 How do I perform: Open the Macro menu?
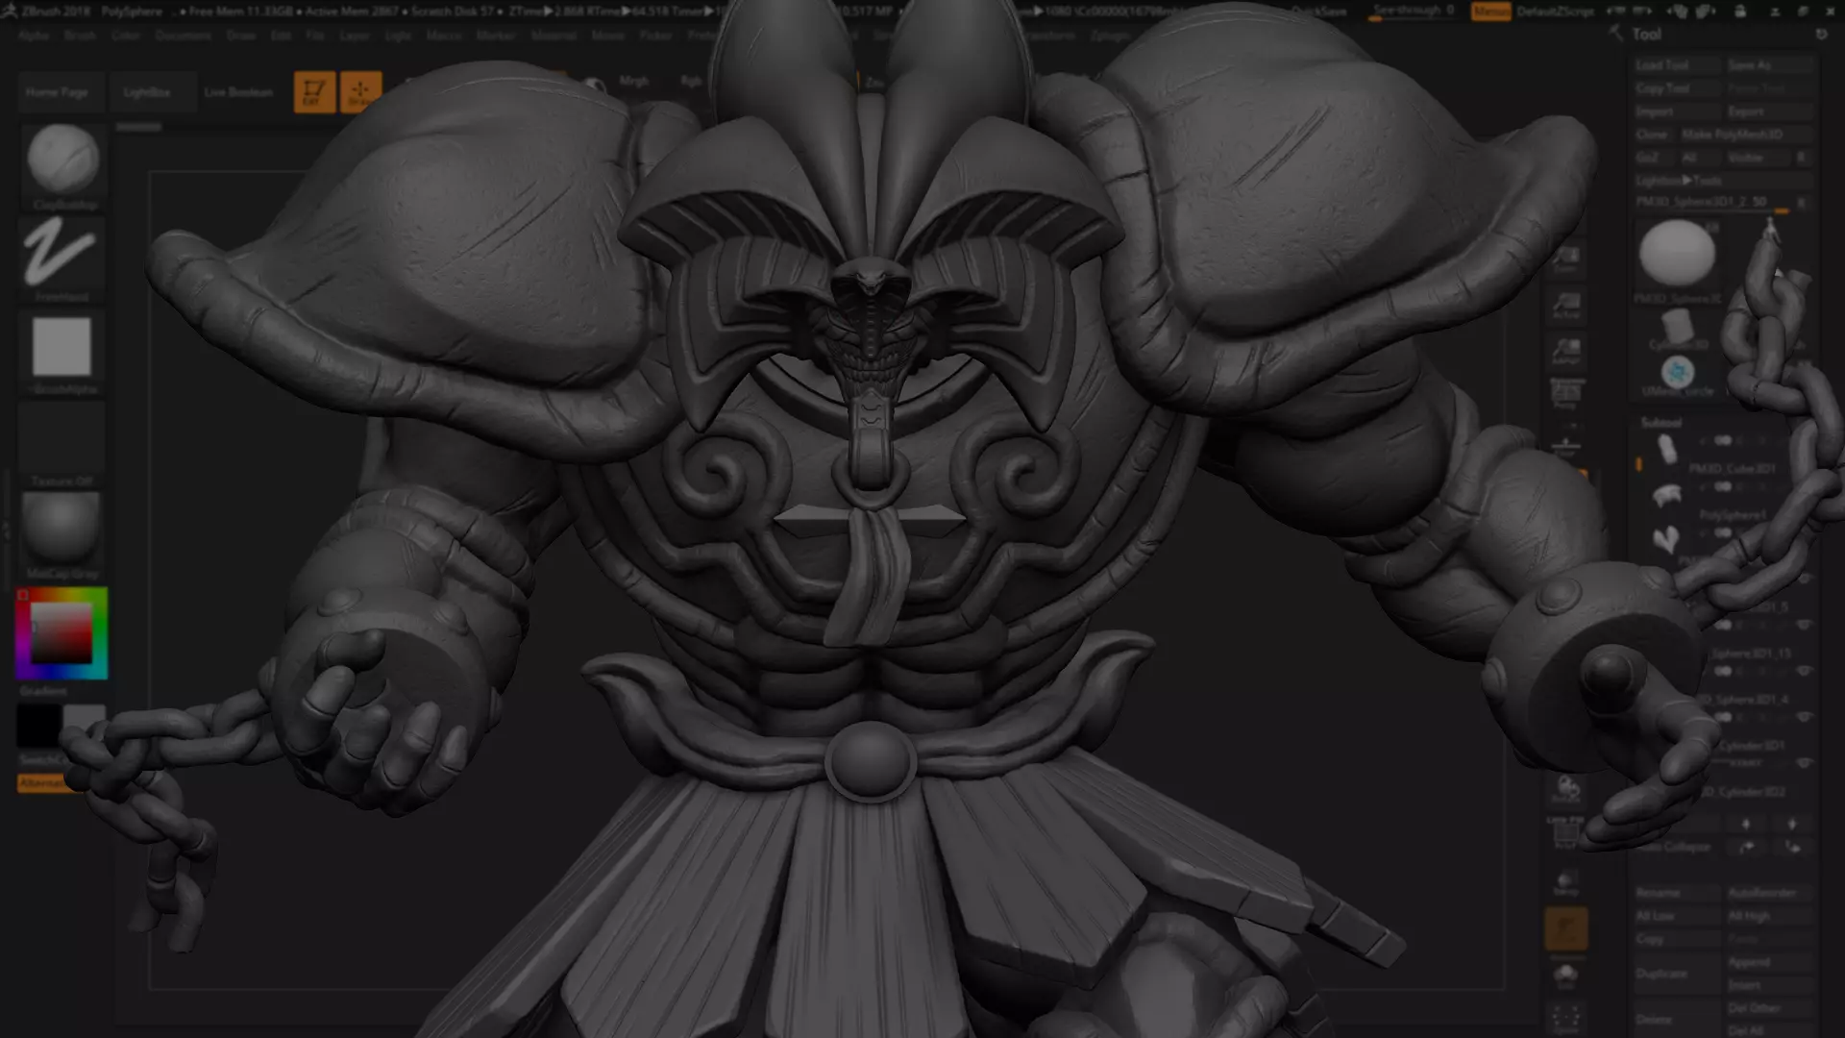tap(444, 36)
